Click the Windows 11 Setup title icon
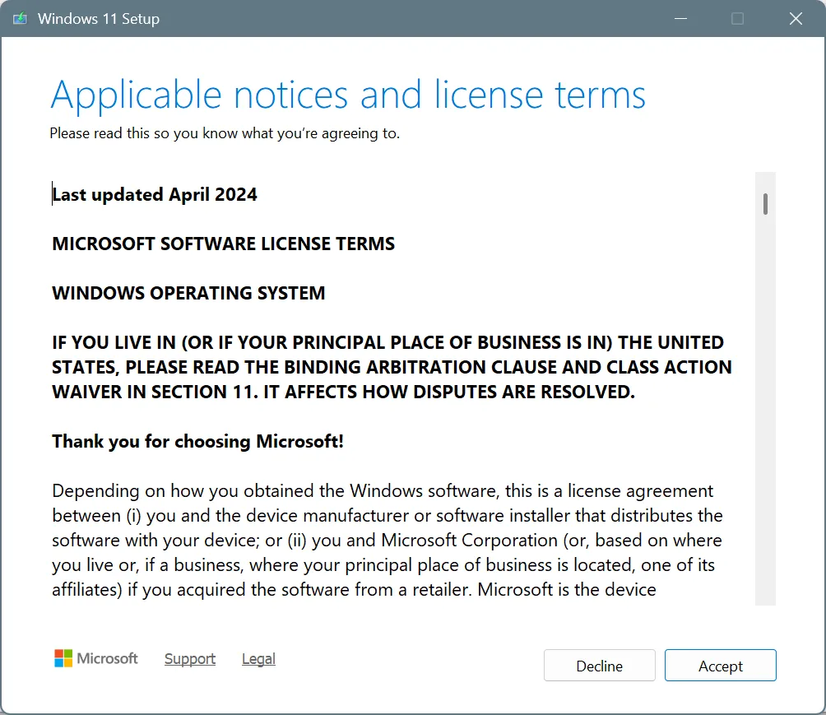 coord(20,19)
